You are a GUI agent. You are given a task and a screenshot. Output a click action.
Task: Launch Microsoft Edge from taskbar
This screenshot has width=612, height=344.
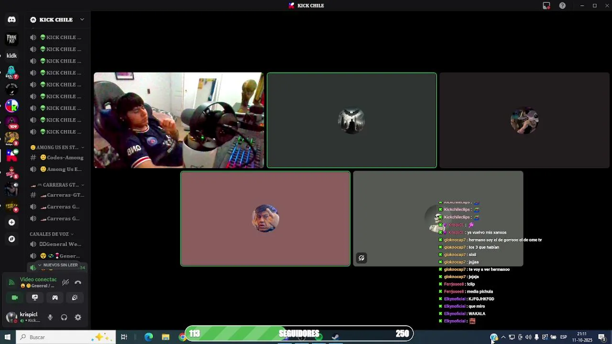click(149, 337)
